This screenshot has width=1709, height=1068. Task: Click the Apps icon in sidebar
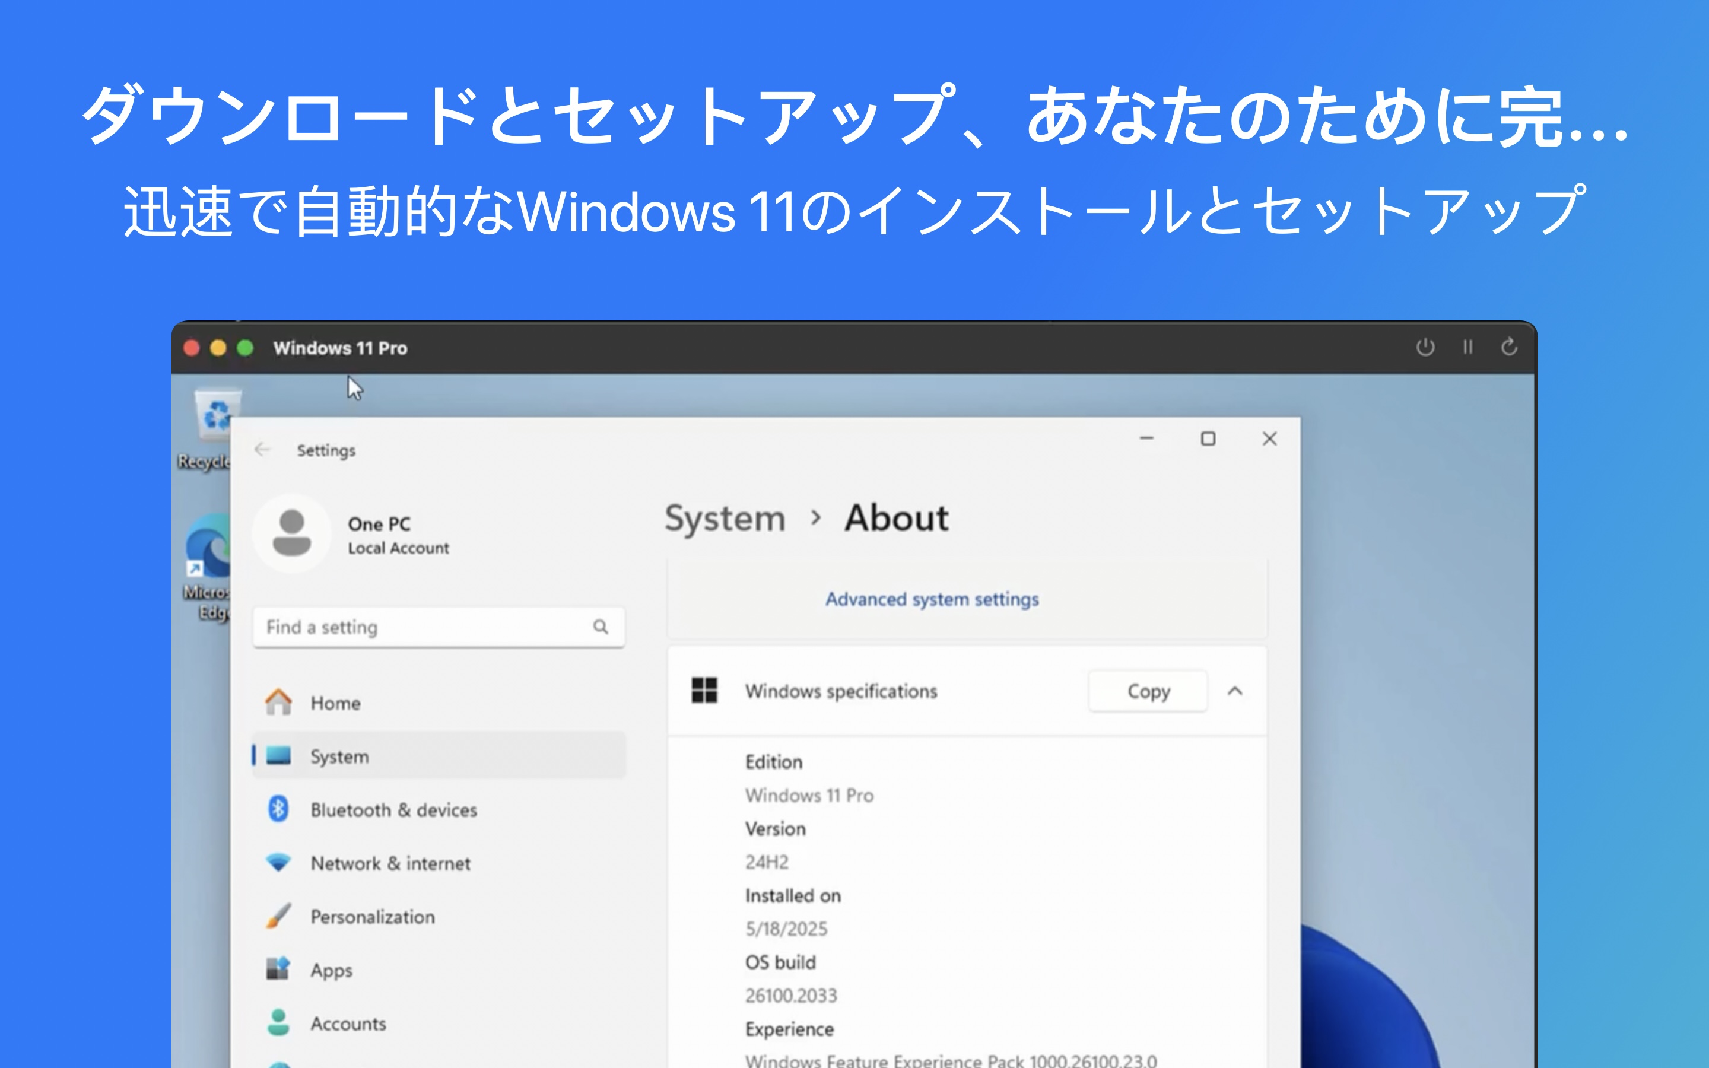pyautogui.click(x=278, y=968)
